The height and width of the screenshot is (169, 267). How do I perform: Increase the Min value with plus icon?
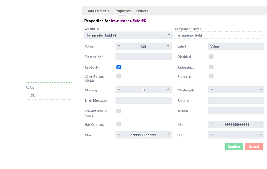pos(261,124)
